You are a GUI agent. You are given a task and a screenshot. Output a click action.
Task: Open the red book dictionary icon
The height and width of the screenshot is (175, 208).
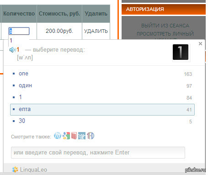(74, 136)
